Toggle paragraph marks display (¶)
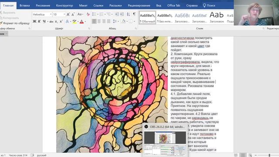Image resolution: width=279 pixels, height=157 pixels. tap(134, 14)
